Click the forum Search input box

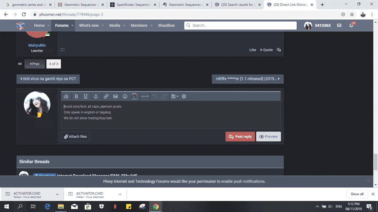click(x=240, y=25)
